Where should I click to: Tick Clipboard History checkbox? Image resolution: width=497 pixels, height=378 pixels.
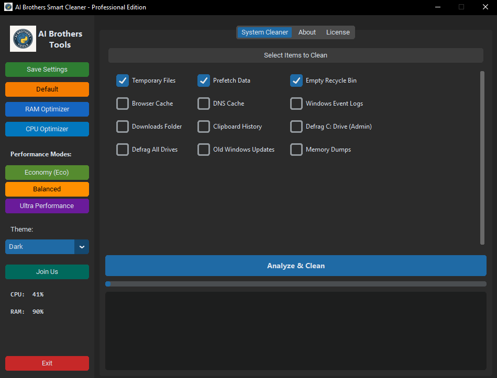click(204, 127)
